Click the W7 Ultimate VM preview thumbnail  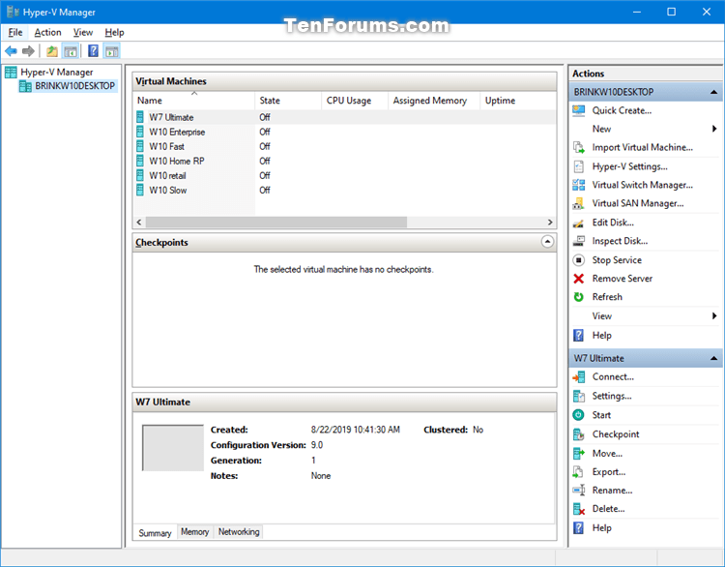[x=173, y=448]
